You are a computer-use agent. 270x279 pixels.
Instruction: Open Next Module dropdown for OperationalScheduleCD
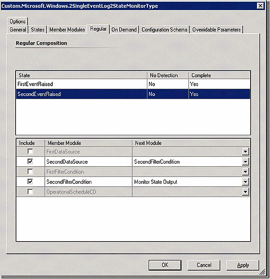(246, 192)
